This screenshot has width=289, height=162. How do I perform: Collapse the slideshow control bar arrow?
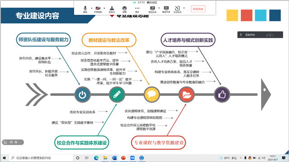click(21, 142)
